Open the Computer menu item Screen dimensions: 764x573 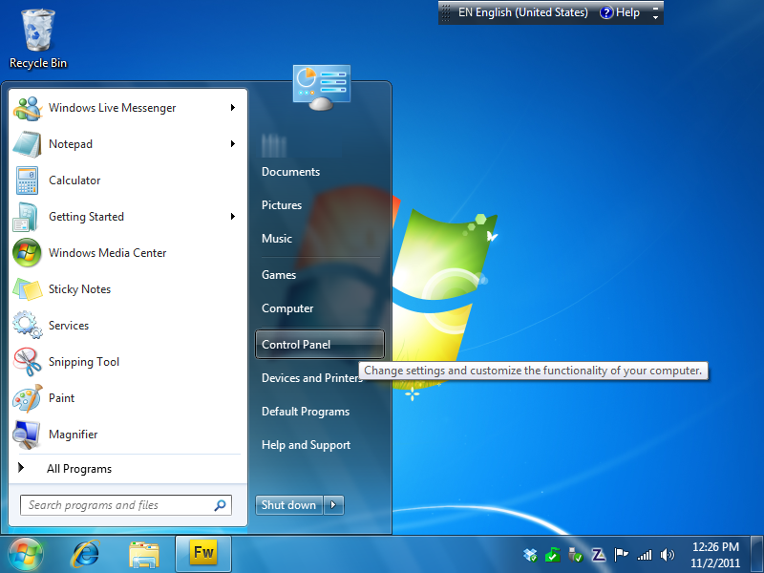click(287, 308)
